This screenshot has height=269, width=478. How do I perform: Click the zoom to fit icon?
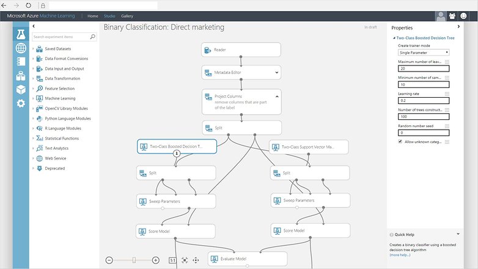(x=185, y=260)
